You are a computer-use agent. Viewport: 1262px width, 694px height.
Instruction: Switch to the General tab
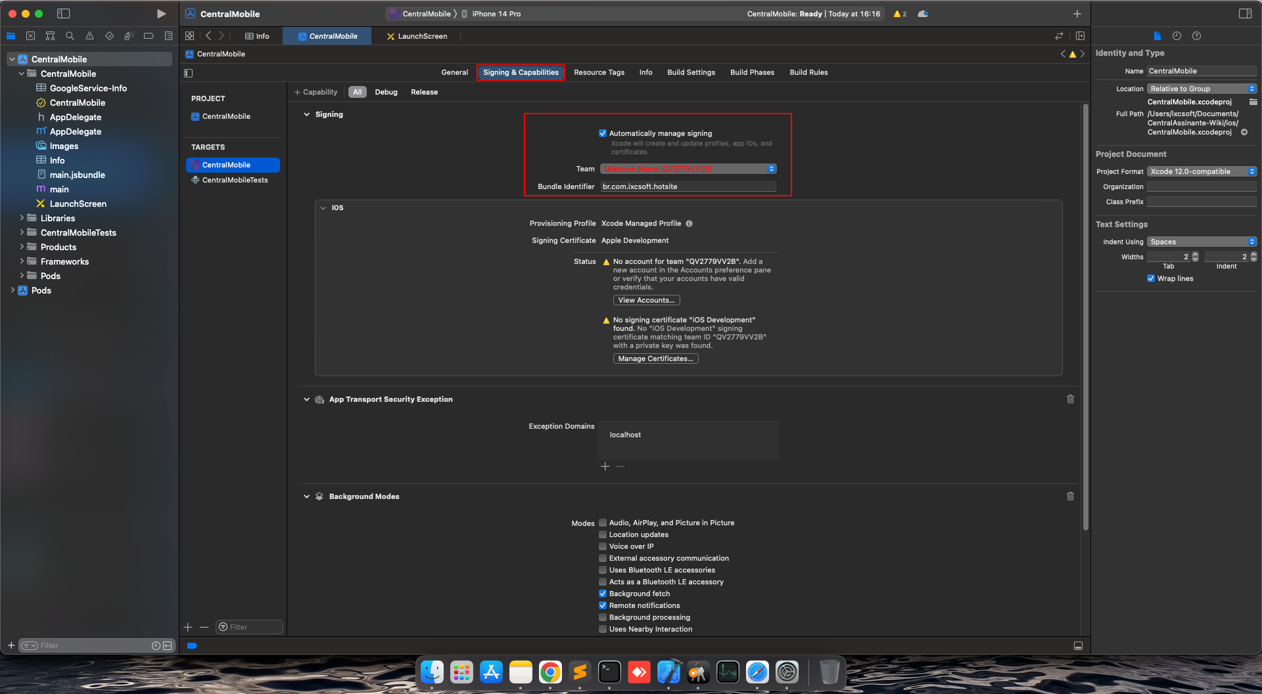click(x=454, y=72)
